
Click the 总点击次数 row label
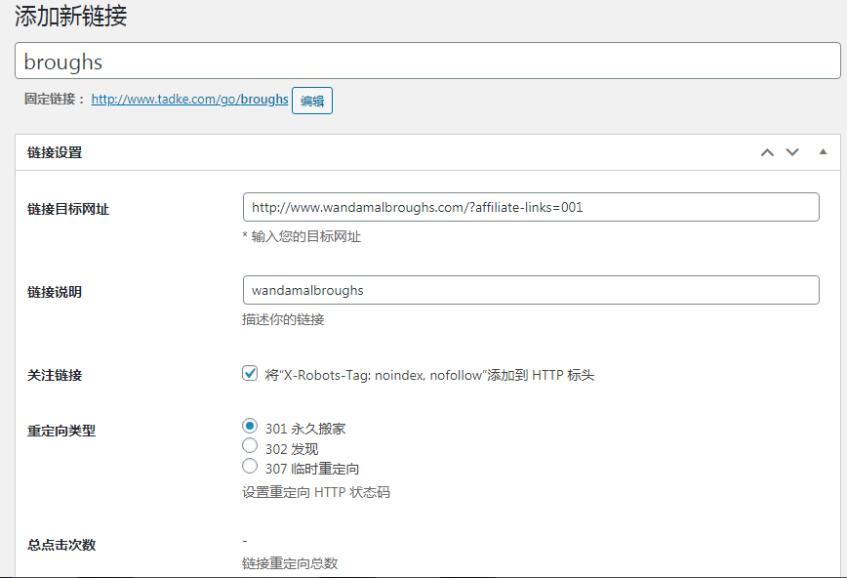[x=61, y=545]
